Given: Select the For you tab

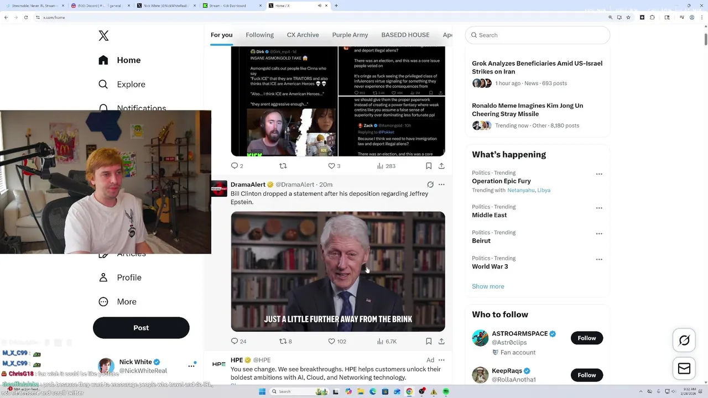Looking at the screenshot, I should point(221,35).
